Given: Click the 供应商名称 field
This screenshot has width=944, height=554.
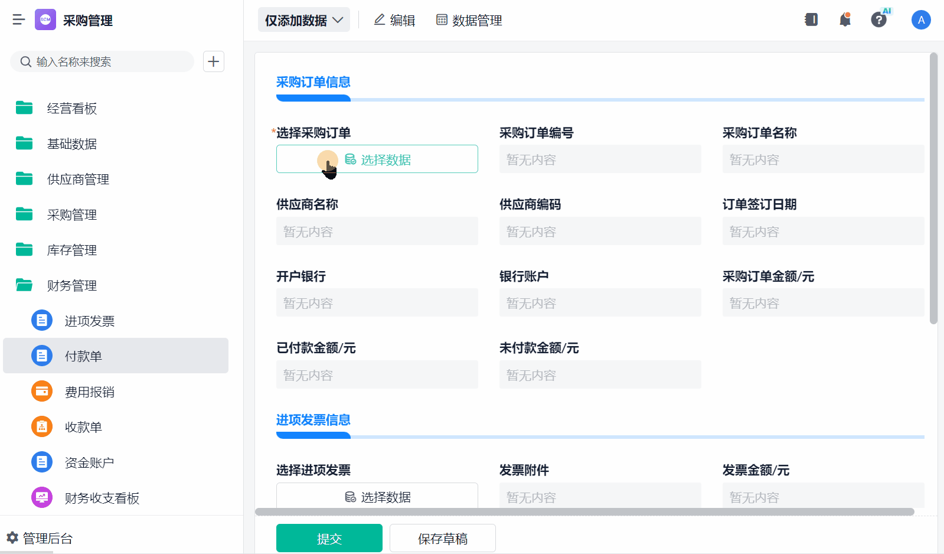Looking at the screenshot, I should tap(377, 231).
